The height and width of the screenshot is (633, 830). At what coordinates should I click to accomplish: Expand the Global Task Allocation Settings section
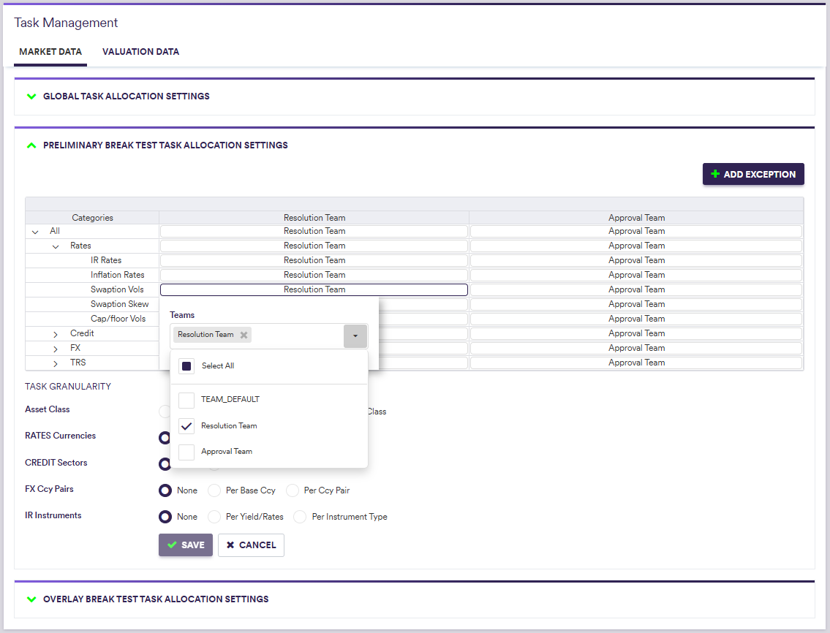click(31, 96)
